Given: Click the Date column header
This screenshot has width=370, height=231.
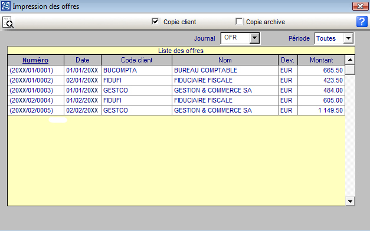Looking at the screenshot, I should [83, 60].
